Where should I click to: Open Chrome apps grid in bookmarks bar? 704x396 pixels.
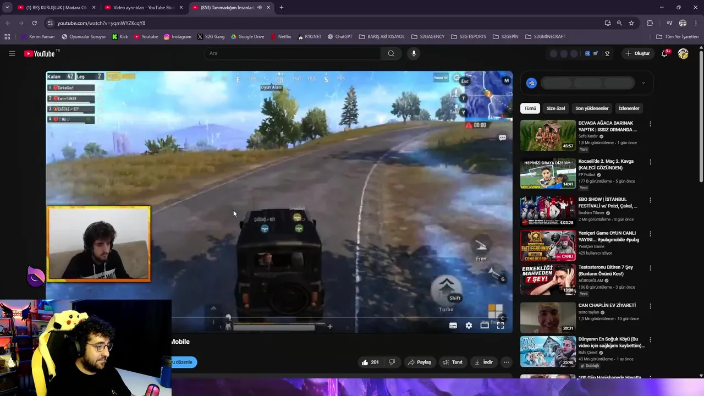pyautogui.click(x=7, y=36)
